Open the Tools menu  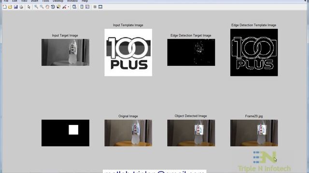tap(45, 1)
